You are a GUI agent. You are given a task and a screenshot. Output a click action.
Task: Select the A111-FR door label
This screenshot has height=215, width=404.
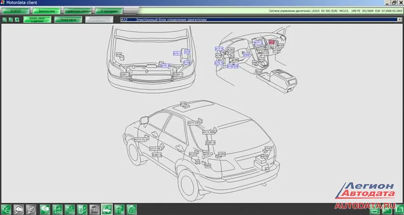[x=194, y=123]
